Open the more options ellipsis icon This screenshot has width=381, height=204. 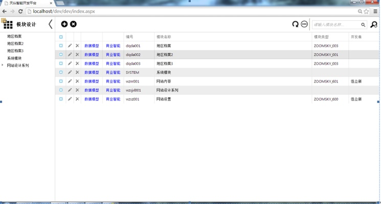[x=304, y=24]
